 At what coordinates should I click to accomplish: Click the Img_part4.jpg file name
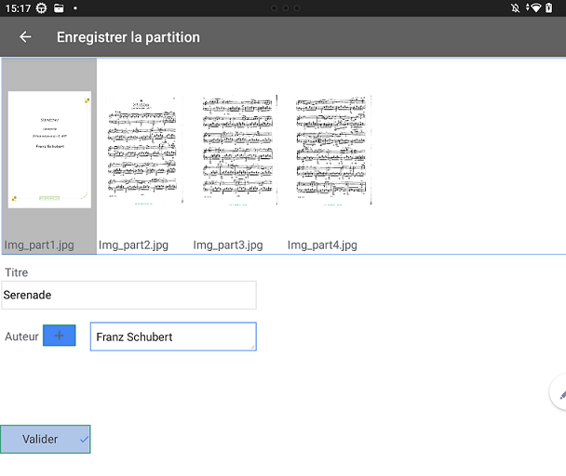[x=322, y=245]
